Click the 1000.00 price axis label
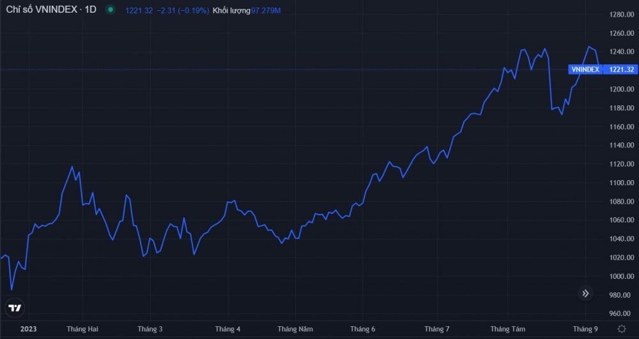 [622, 276]
